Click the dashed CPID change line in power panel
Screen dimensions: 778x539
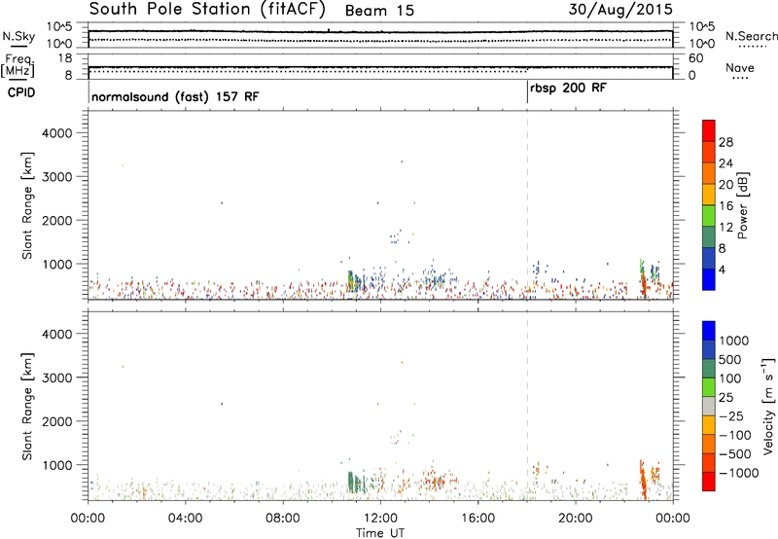[x=527, y=205]
